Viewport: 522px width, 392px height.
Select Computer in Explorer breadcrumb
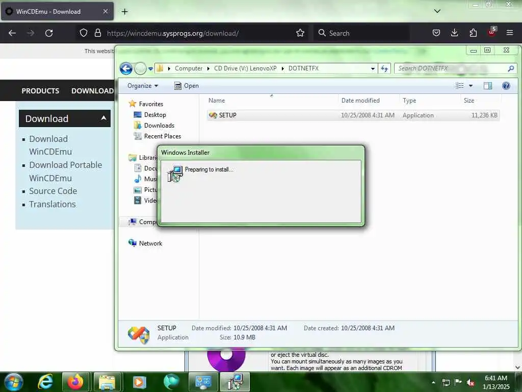pyautogui.click(x=189, y=68)
